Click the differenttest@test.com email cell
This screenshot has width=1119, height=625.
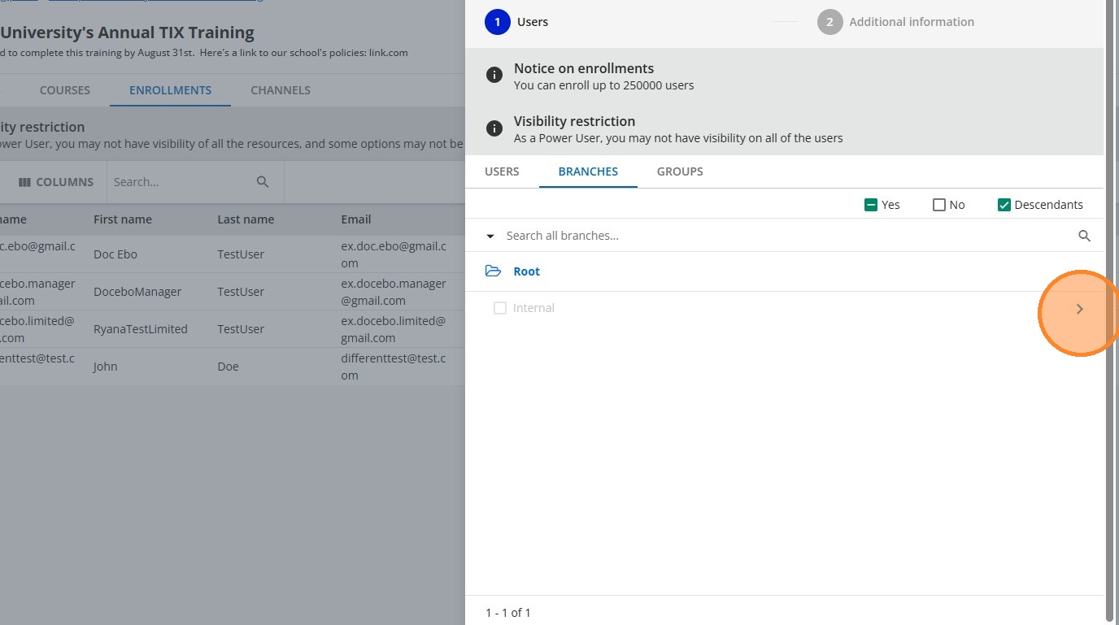394,367
